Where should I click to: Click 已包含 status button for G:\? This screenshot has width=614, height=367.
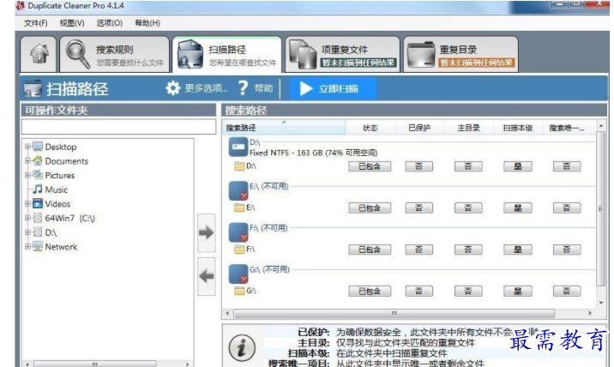coord(370,291)
